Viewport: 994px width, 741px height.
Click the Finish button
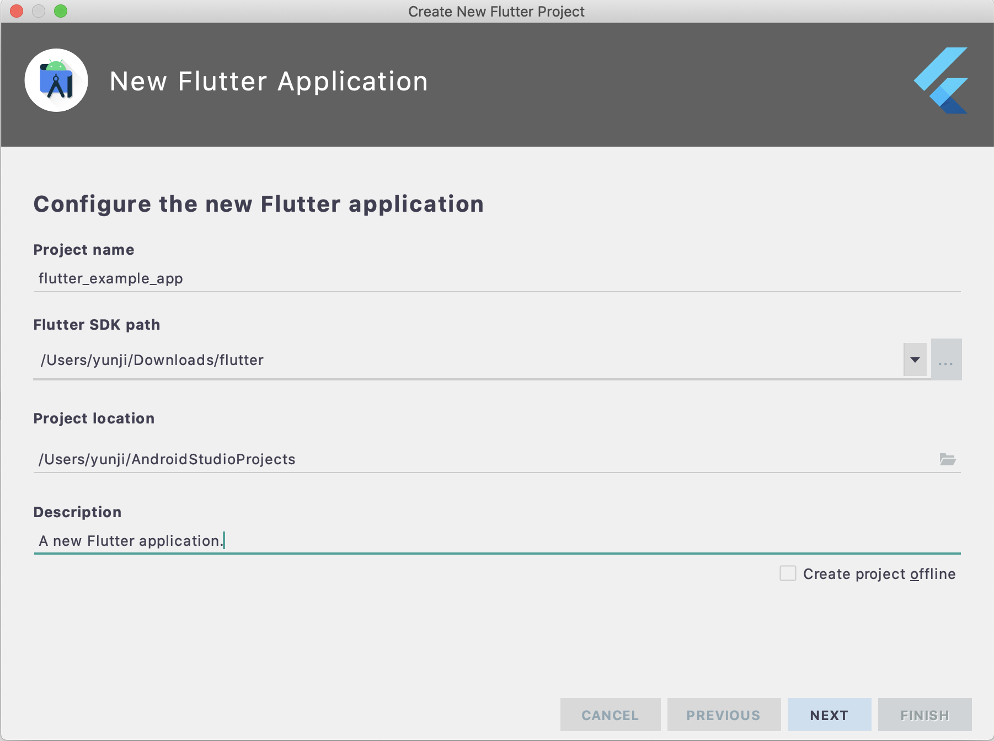tap(924, 715)
